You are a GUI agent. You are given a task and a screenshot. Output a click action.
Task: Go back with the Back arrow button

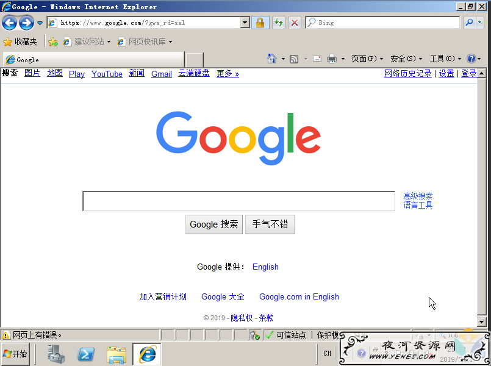point(9,23)
